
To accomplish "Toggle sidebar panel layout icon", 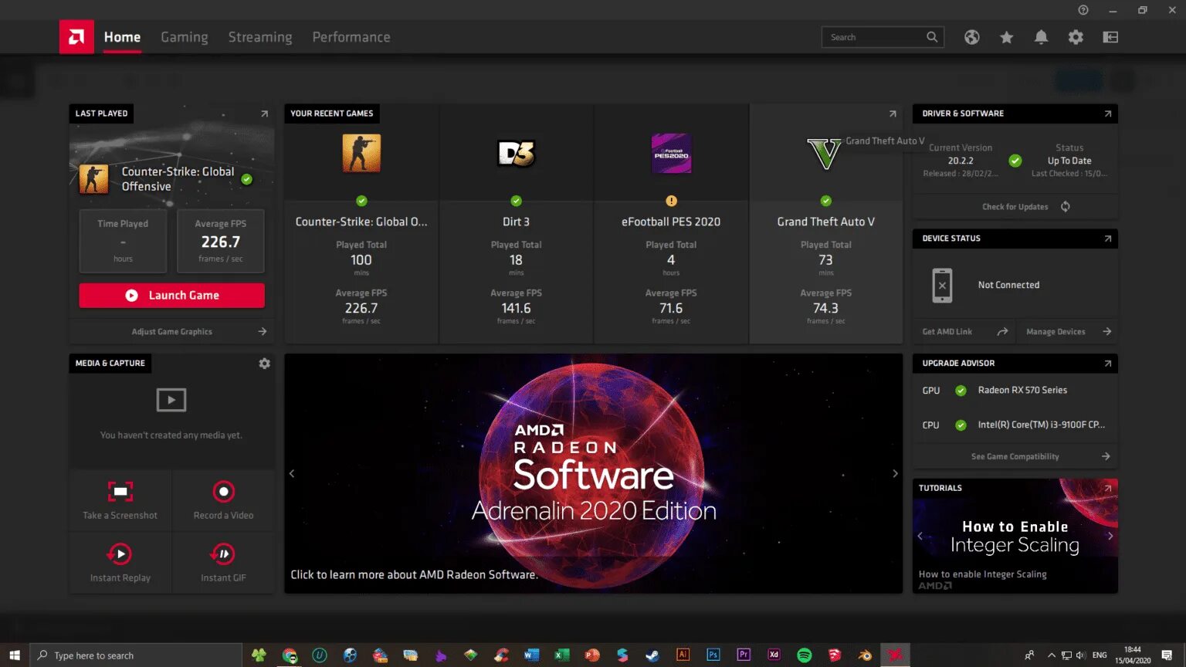I will click(1110, 37).
